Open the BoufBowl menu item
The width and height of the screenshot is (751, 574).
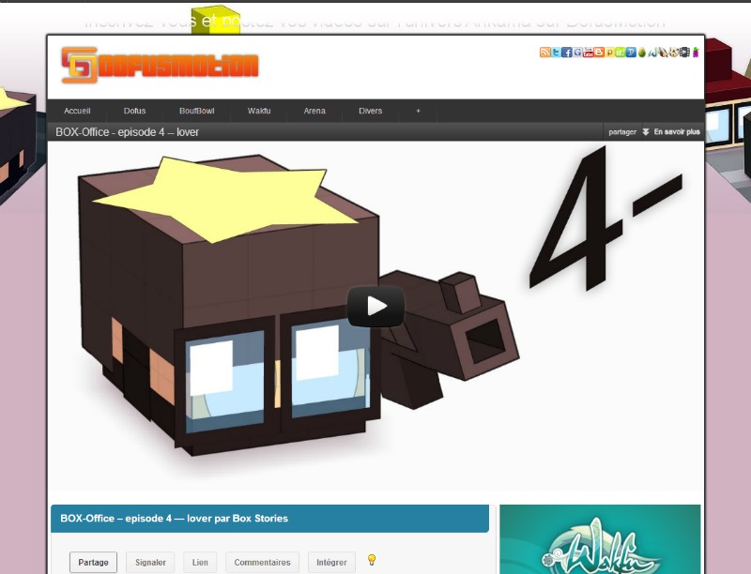[x=197, y=111]
